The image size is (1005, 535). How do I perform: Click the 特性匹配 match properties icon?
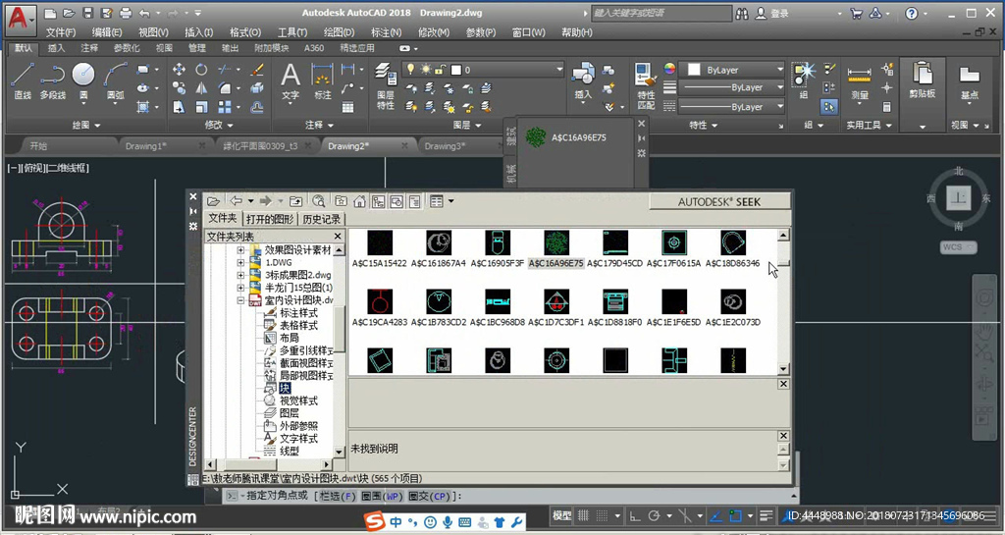click(646, 85)
